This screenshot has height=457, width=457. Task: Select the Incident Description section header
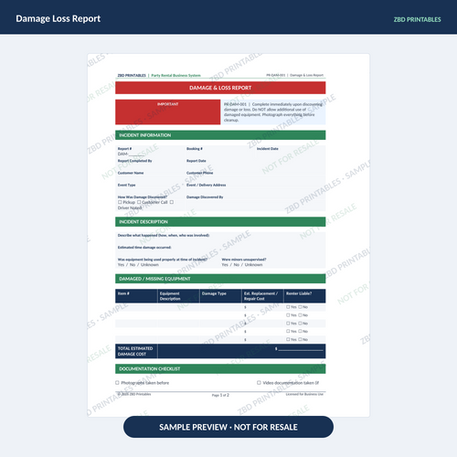220,222
